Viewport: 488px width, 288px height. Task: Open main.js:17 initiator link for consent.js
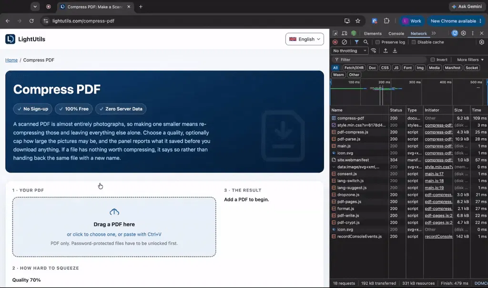tap(434, 174)
